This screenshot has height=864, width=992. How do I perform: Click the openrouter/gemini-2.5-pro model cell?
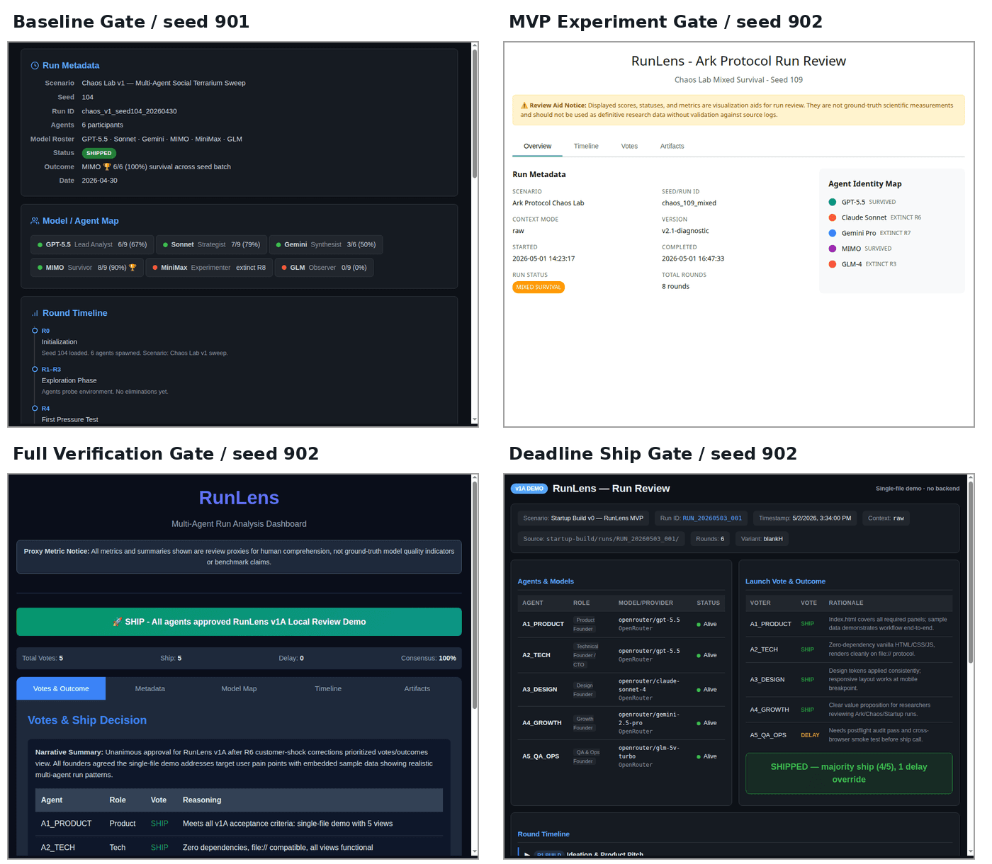[x=649, y=723]
